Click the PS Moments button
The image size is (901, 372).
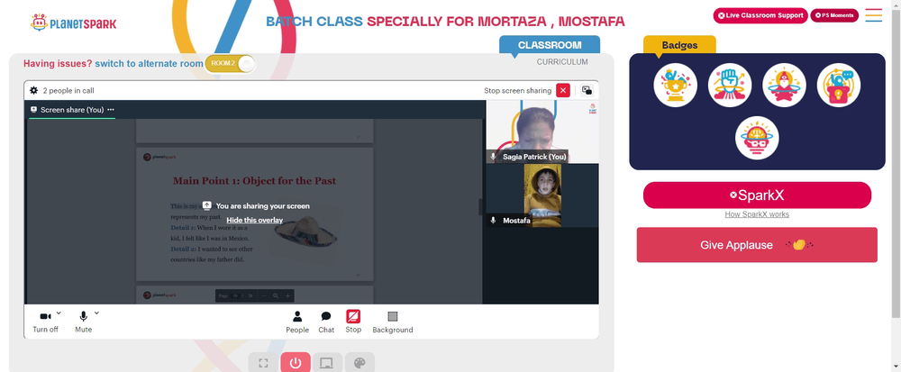pos(834,15)
